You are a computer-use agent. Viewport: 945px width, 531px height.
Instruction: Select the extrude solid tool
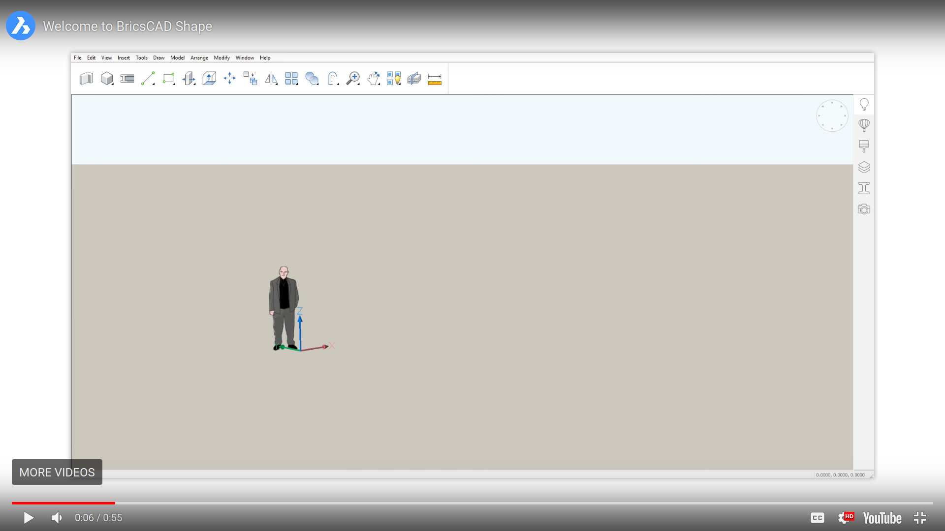pyautogui.click(x=209, y=79)
